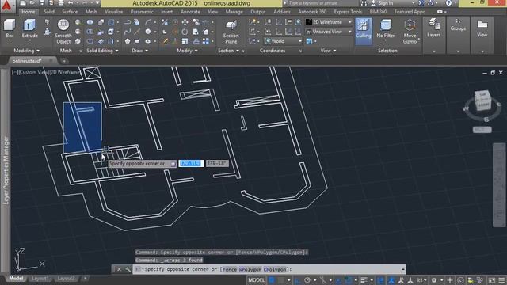Open the Solid ribbon tab

pyautogui.click(x=49, y=12)
